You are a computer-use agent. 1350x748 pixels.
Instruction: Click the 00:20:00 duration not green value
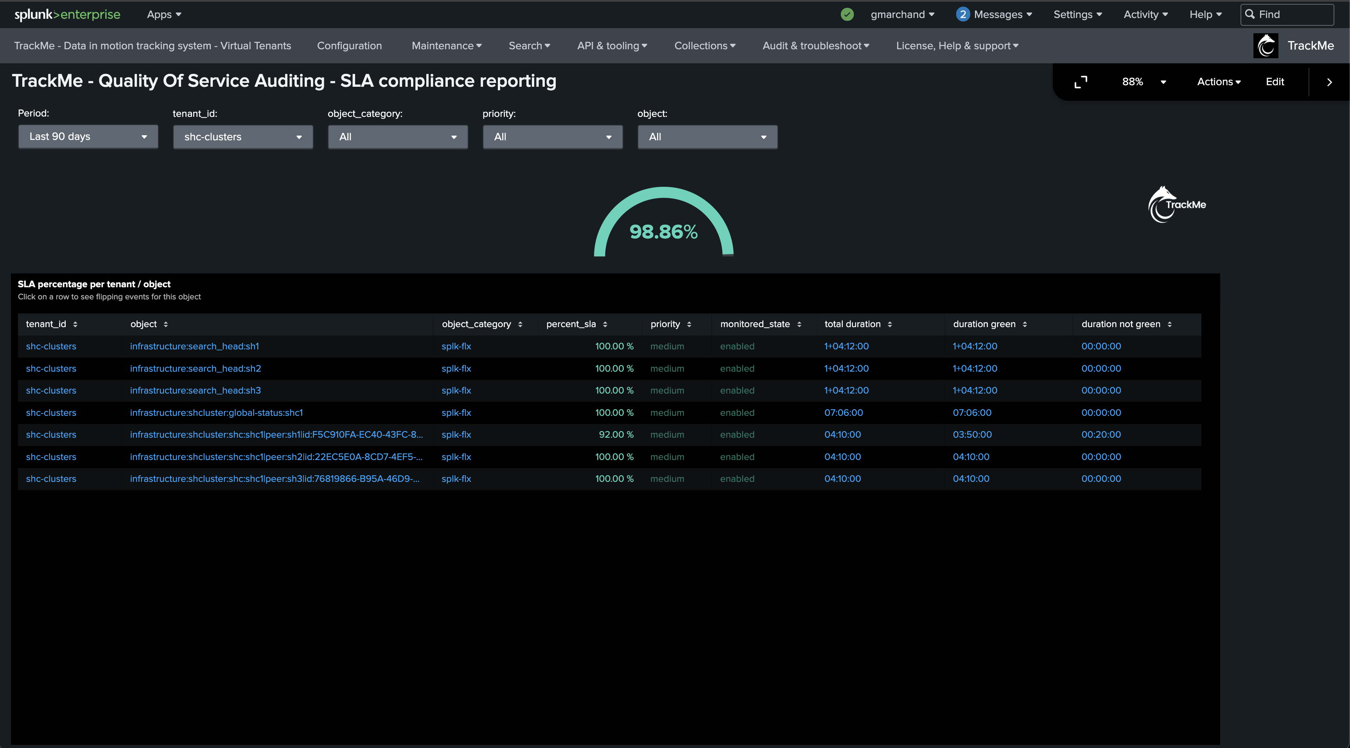1101,435
